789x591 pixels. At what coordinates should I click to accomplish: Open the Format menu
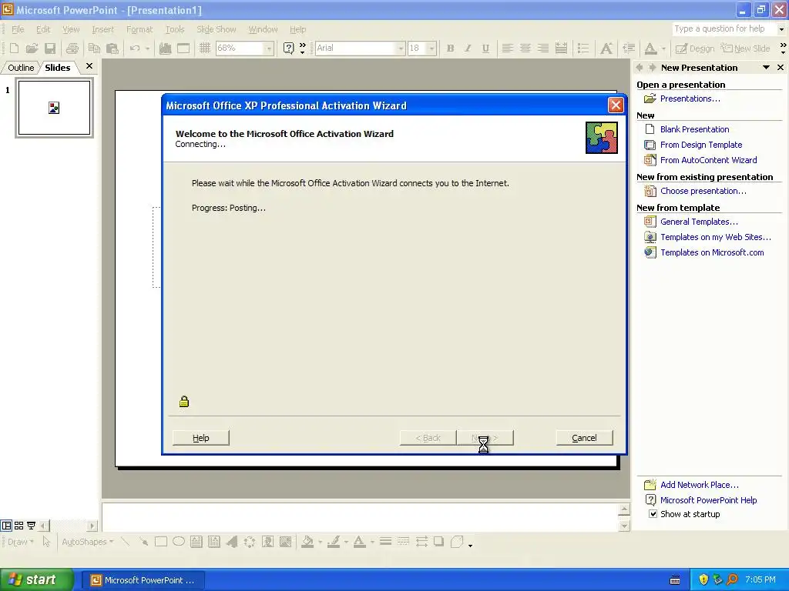139,29
